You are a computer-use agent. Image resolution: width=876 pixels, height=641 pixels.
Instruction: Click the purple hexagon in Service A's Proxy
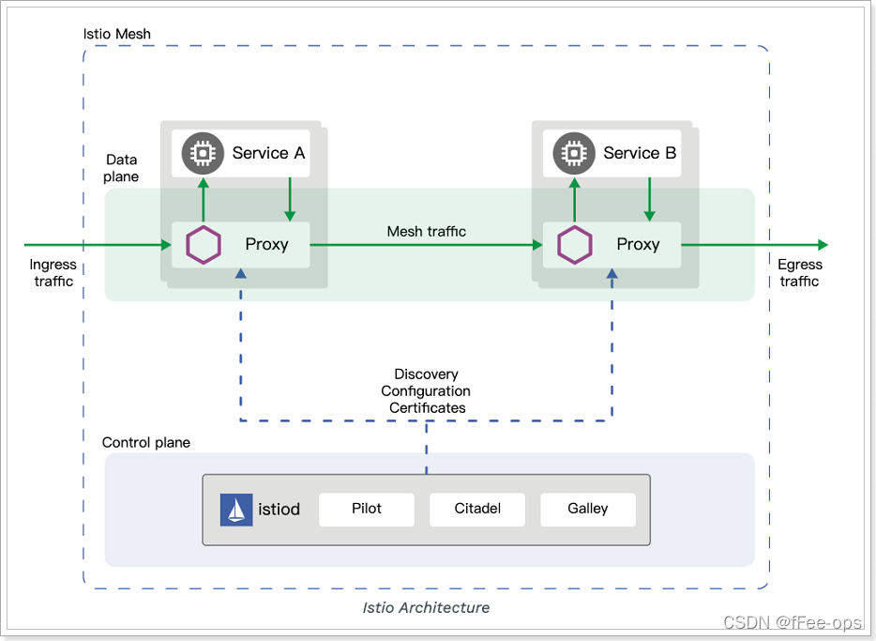[204, 245]
